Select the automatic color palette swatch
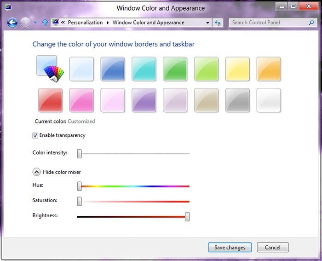The height and width of the screenshot is (261, 322). tap(50, 69)
